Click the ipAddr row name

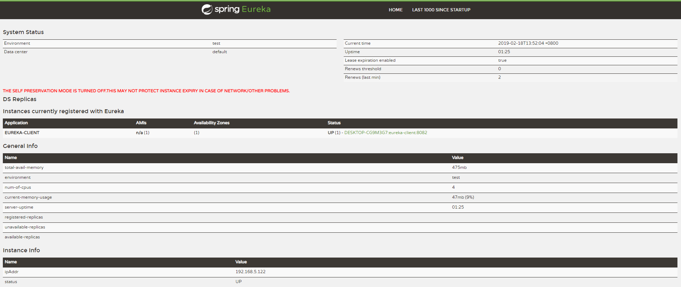[x=11, y=272]
